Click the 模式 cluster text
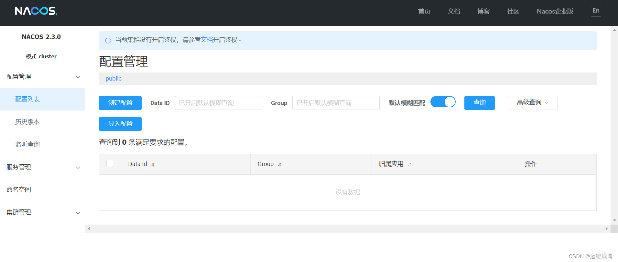This screenshot has height=262, width=618. pyautogui.click(x=41, y=56)
